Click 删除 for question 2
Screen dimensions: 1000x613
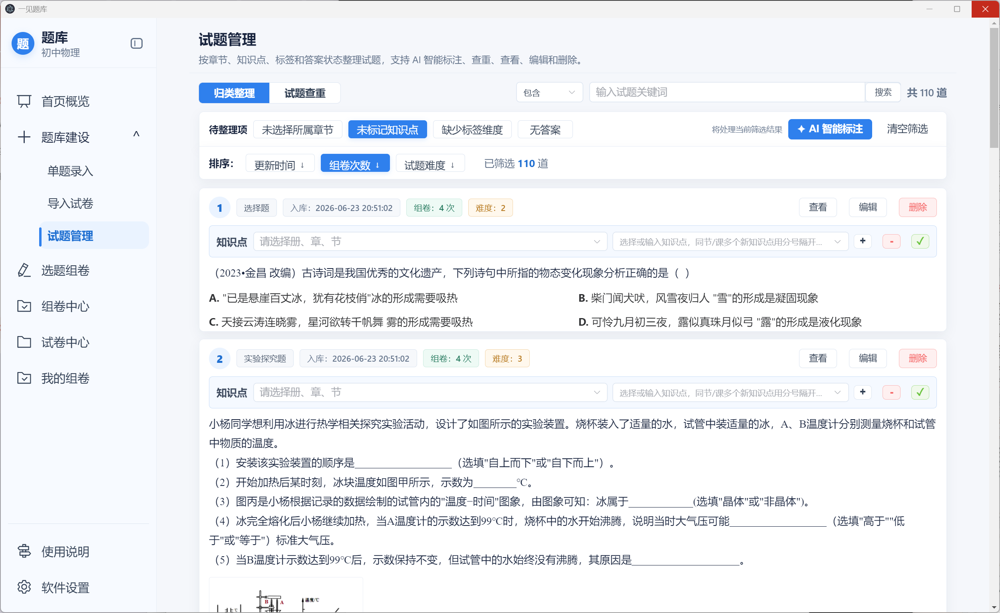click(918, 358)
